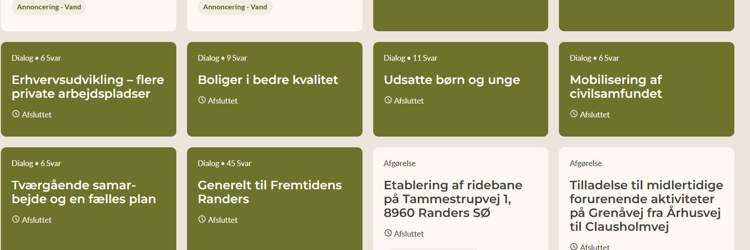Screen dimensions: 750x250
Task: Click clock icon under Boliger i bedre kvalitet
Action: pos(202,100)
